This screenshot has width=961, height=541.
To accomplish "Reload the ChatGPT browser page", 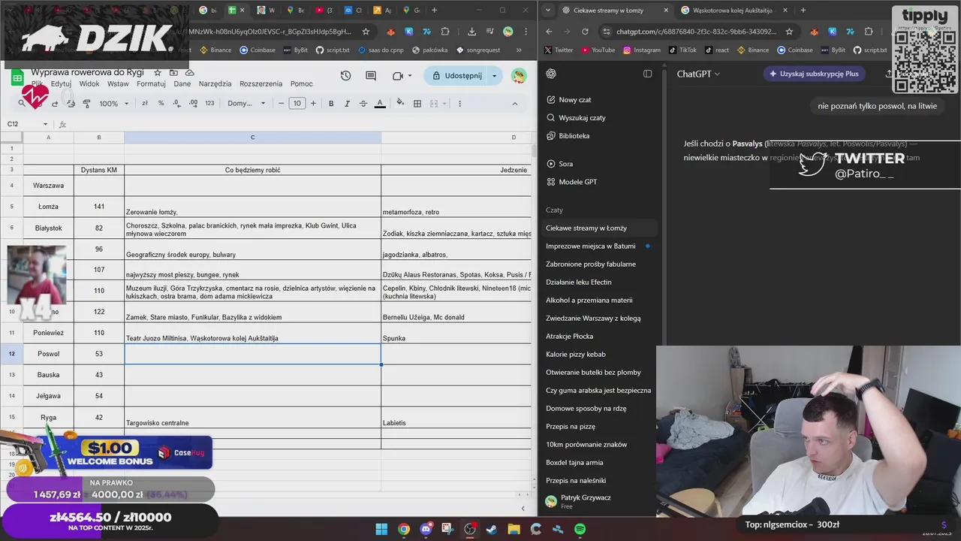I will 585,32.
